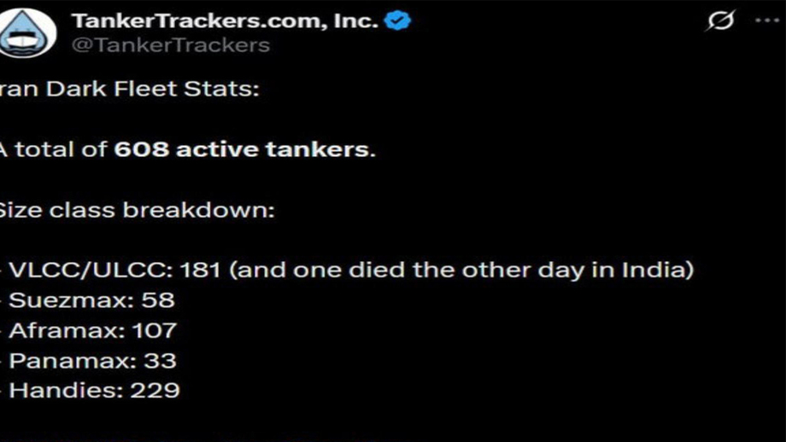This screenshot has width=786, height=442.
Task: Select the bold '608 active tankers' text
Action: tap(242, 150)
